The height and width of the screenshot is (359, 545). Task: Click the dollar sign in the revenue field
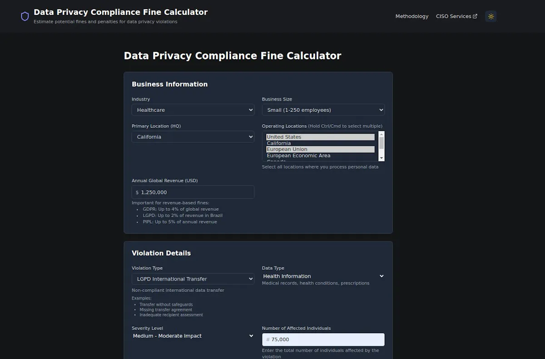point(137,193)
